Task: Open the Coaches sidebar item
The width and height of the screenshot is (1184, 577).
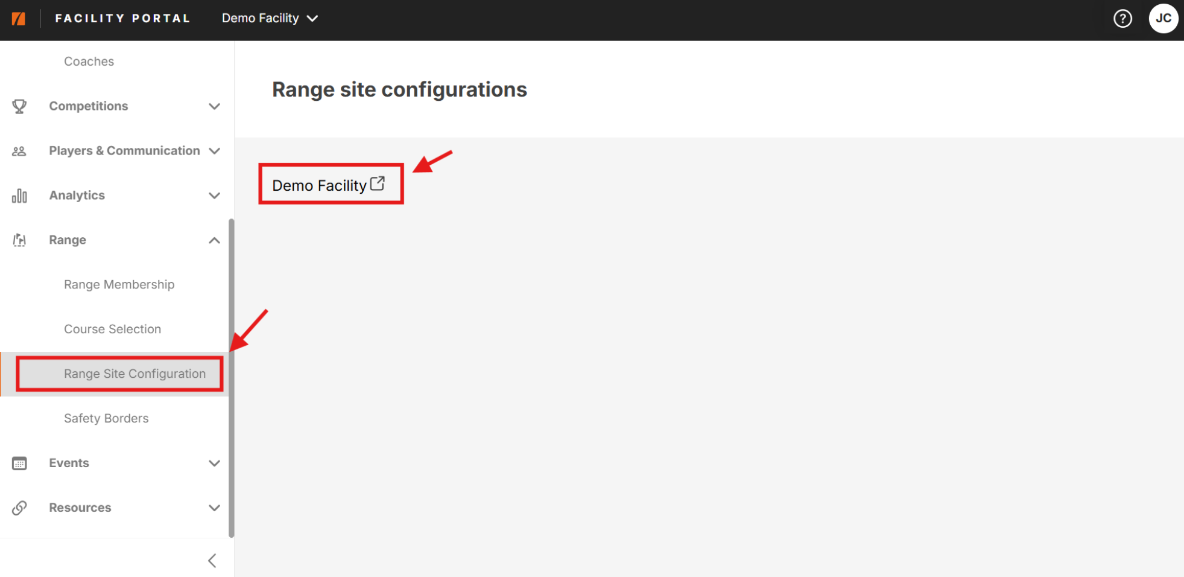Action: (89, 62)
